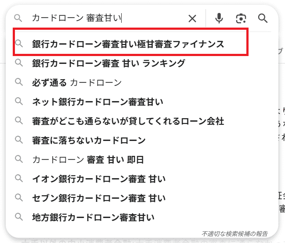Select 審査がどこも通らないが貸してくれるローン会社 suggestion
The width and height of the screenshot is (285, 243).
pyautogui.click(x=128, y=121)
